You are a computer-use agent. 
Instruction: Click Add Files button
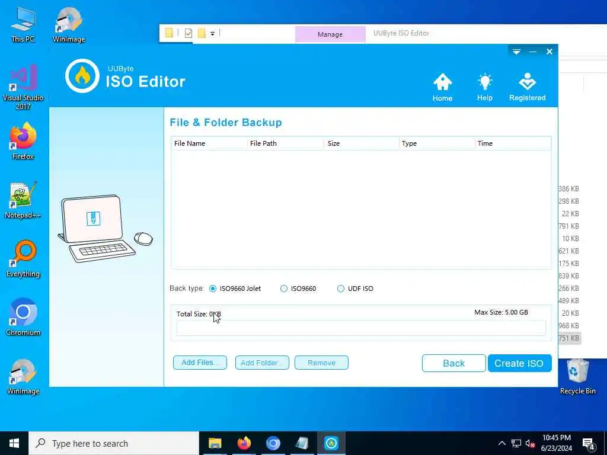pos(200,363)
